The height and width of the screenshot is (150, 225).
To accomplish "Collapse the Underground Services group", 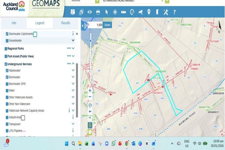I will pyautogui.click(x=73, y=64).
